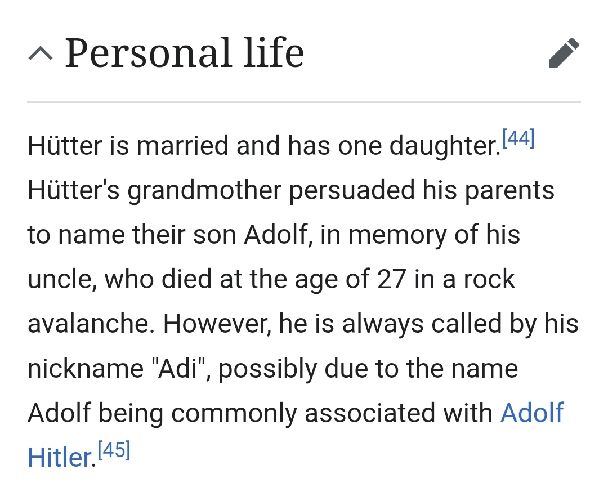Image resolution: width=608 pixels, height=492 pixels.
Task: Click the blue word "Hitler" before citation 45
Action: [x=59, y=458]
